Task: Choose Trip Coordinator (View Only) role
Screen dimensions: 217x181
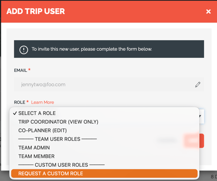Action: pos(58,122)
